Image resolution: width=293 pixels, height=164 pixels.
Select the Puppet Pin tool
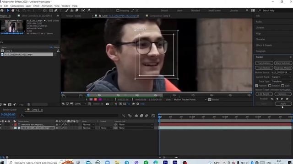(x=89, y=10)
